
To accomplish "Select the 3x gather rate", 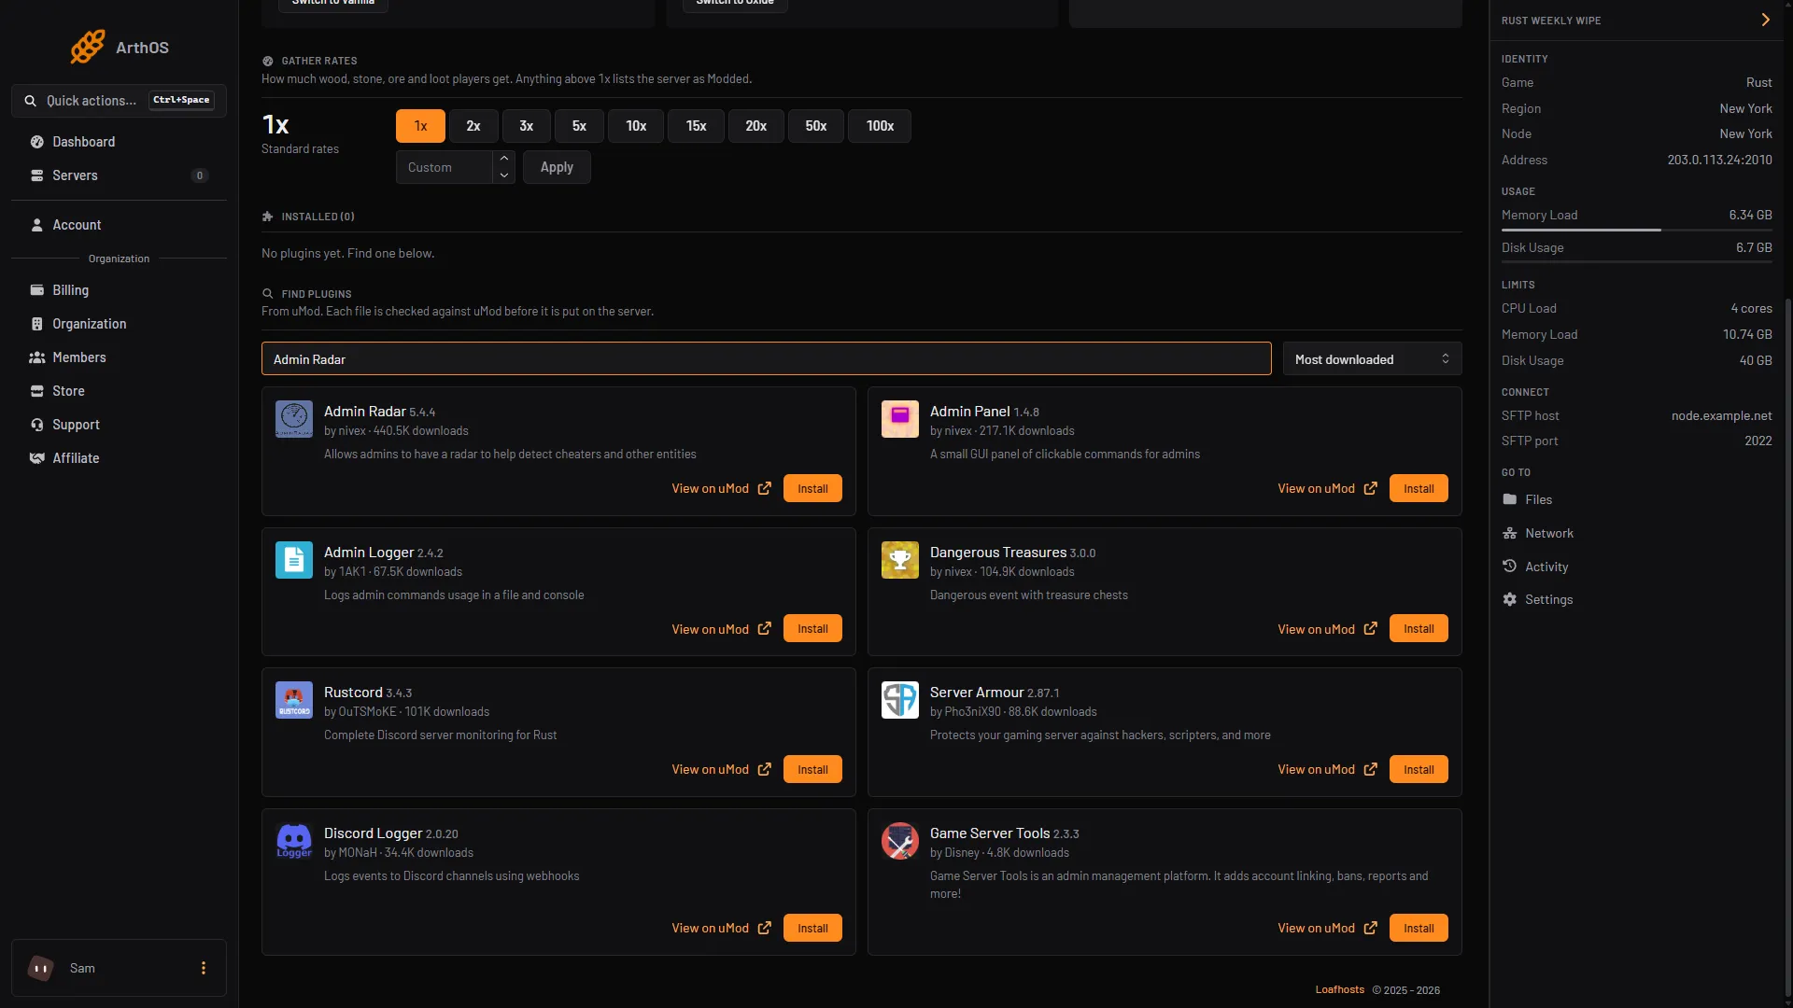I will coord(527,126).
